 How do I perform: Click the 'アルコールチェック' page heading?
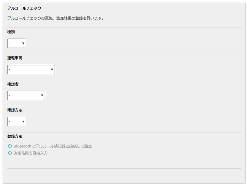[x=24, y=8]
